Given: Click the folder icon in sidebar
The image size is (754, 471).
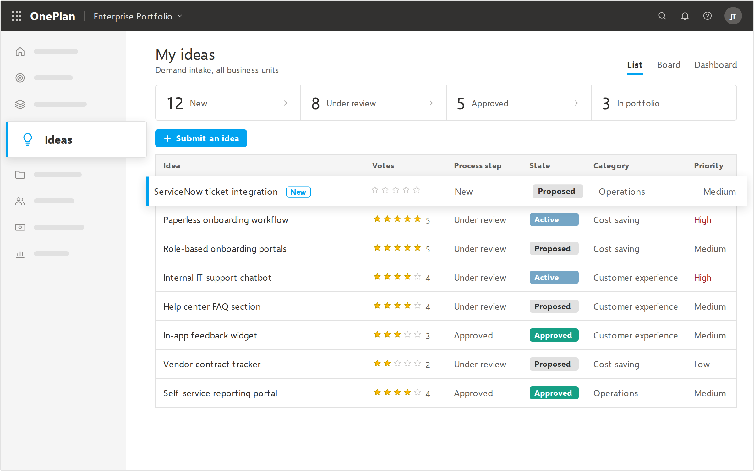Looking at the screenshot, I should coord(20,175).
